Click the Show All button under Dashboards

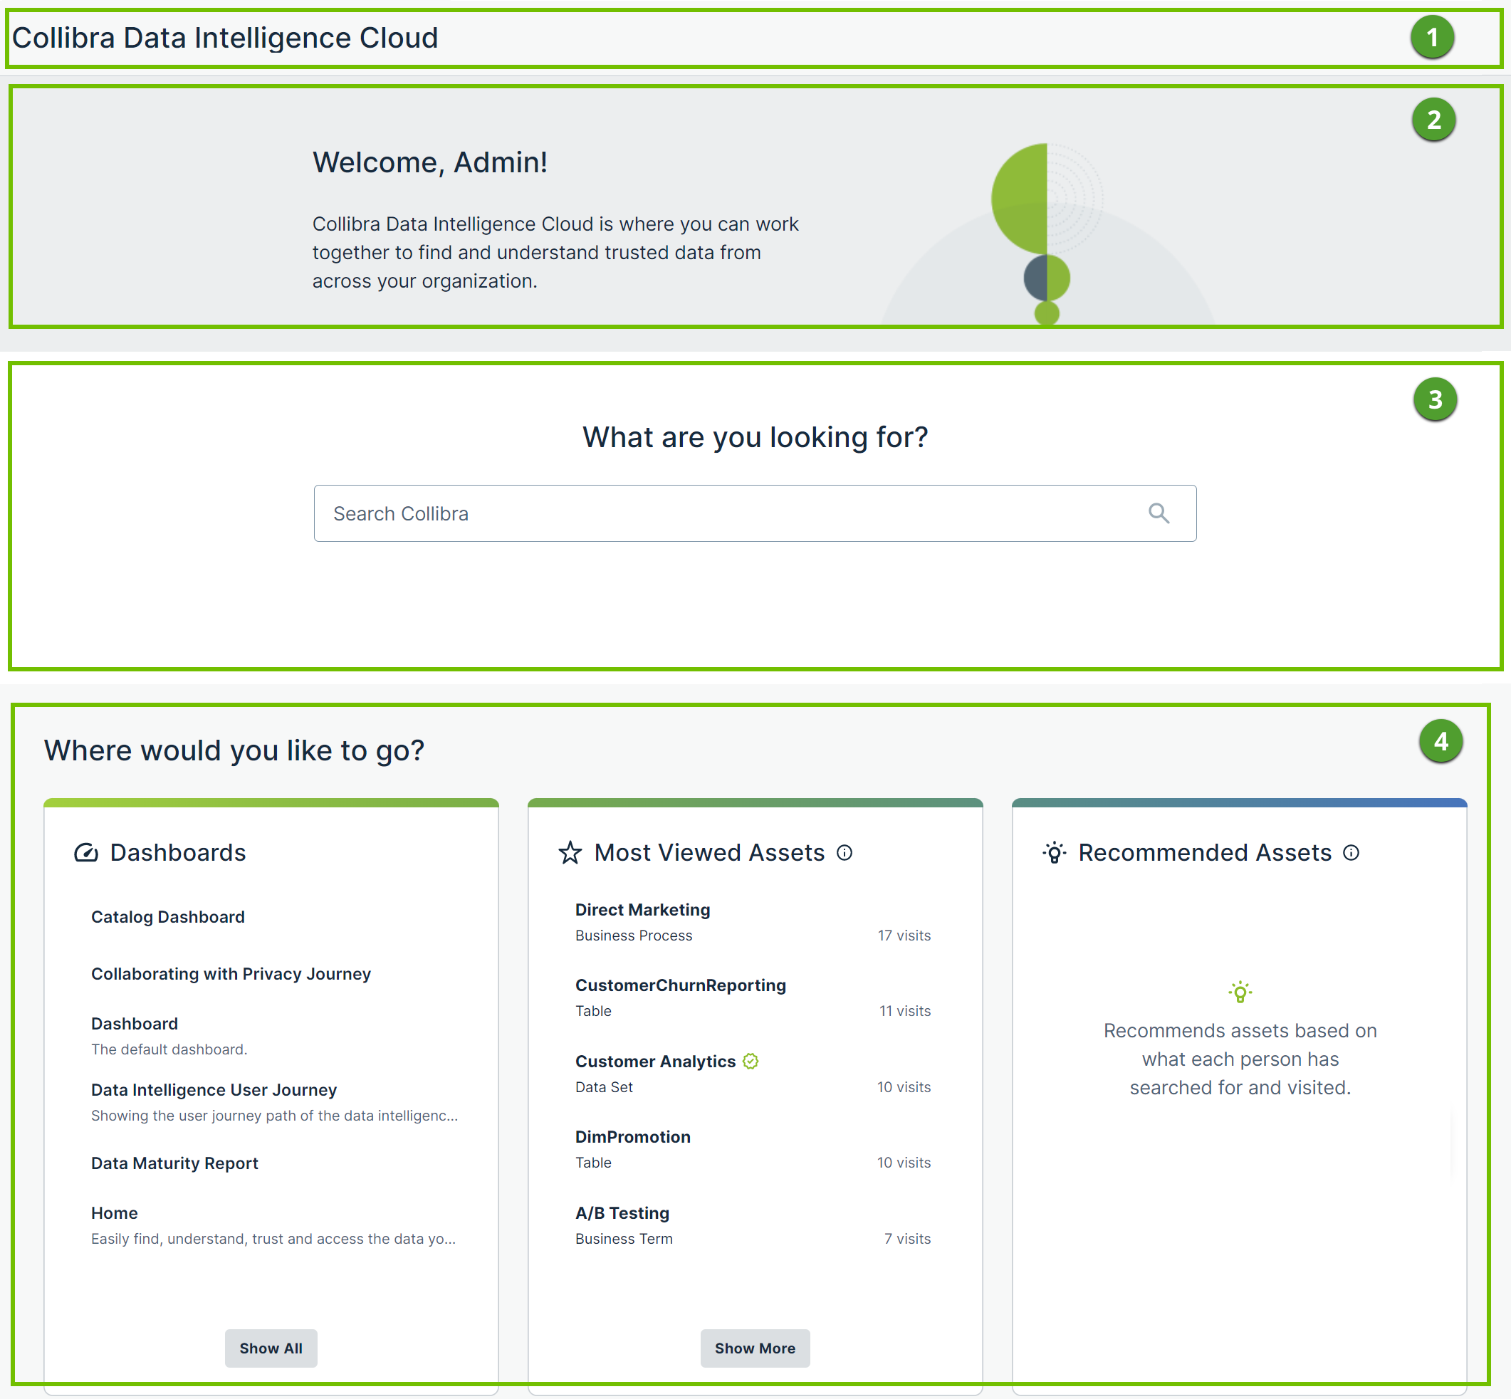[271, 1348]
